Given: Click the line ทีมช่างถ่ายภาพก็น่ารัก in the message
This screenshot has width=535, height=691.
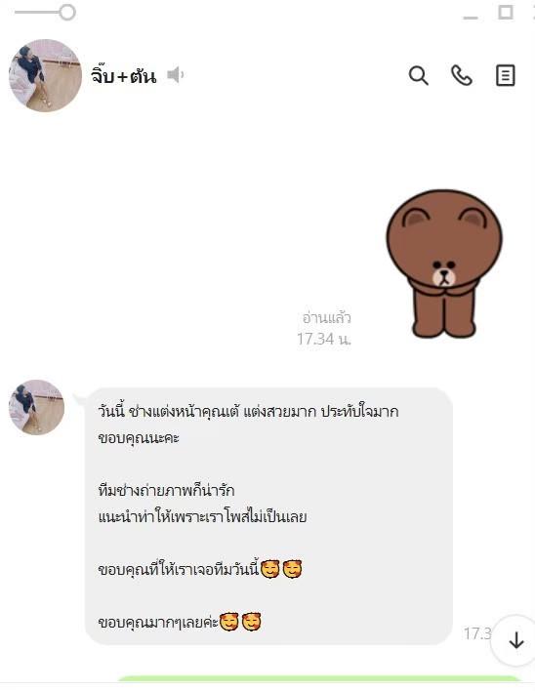Looking at the screenshot, I should (x=166, y=491).
